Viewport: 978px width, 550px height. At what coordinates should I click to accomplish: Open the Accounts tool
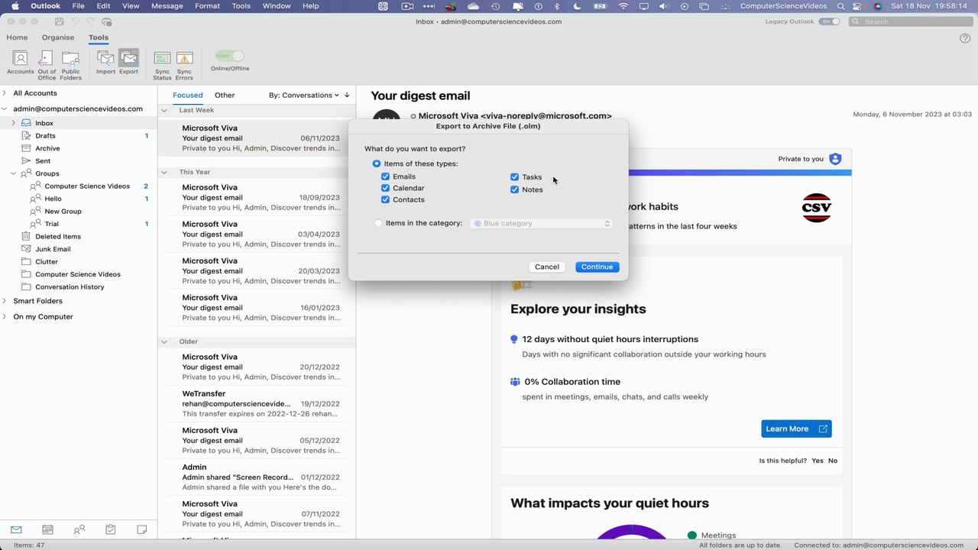coord(21,63)
